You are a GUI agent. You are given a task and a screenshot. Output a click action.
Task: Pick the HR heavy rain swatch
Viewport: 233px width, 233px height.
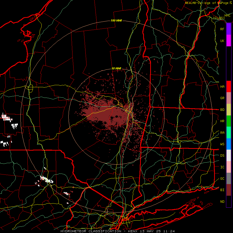(229, 121)
